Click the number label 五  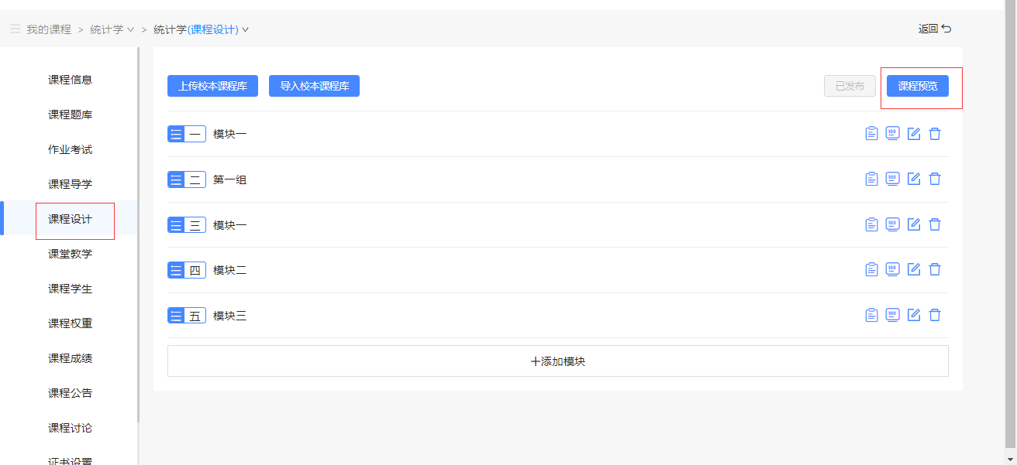coord(195,316)
